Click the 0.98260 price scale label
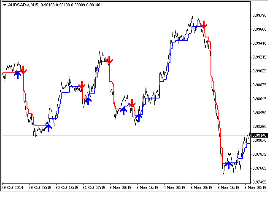Viewport: 270px width, 202px height. coord(259,127)
